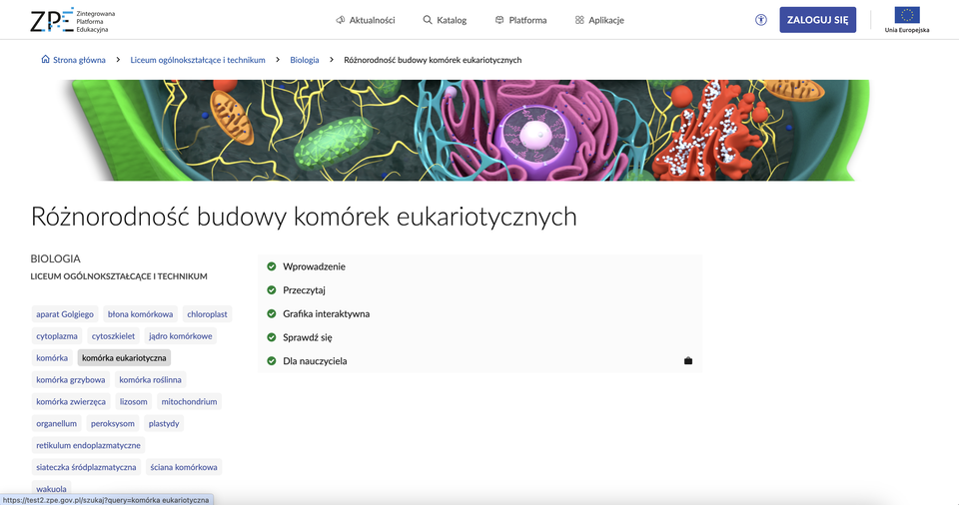Viewport: 959px width, 505px height.
Task: Select the komórka eukariotyczna tag
Action: click(124, 357)
